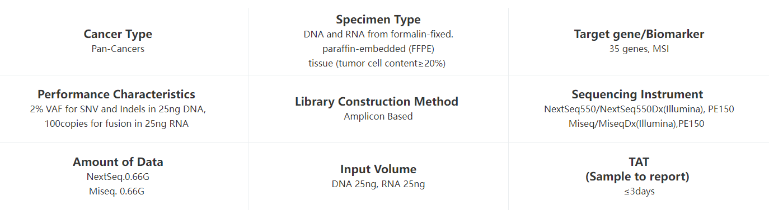
Task: Click the Sequencing Instrument heading
Action: click(x=637, y=94)
